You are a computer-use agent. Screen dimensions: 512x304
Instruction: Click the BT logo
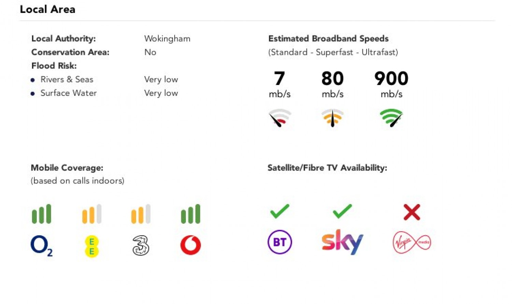click(x=280, y=242)
